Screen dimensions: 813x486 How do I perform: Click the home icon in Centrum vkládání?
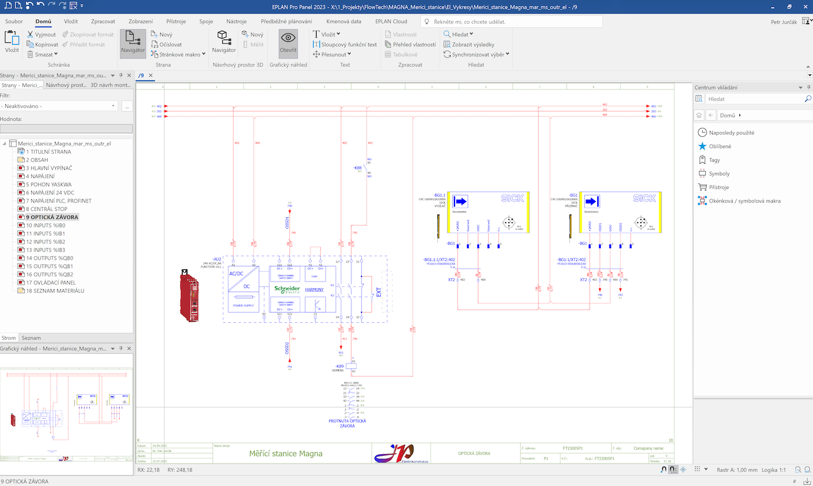(699, 115)
